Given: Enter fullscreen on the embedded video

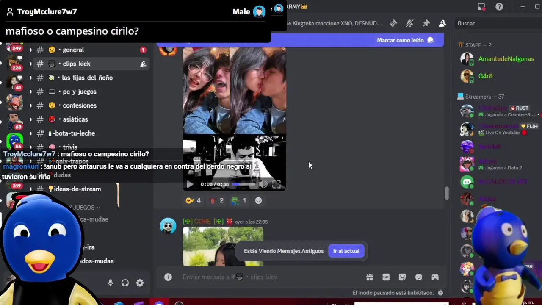Looking at the screenshot, I should [277, 184].
